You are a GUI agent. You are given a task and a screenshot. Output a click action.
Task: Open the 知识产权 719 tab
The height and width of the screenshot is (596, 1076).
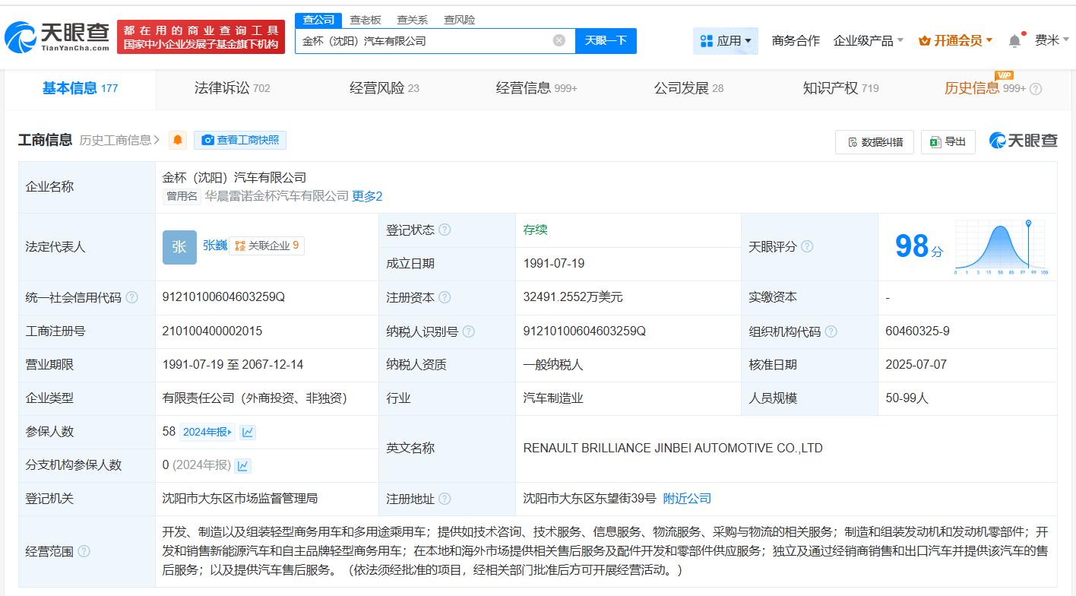[840, 88]
